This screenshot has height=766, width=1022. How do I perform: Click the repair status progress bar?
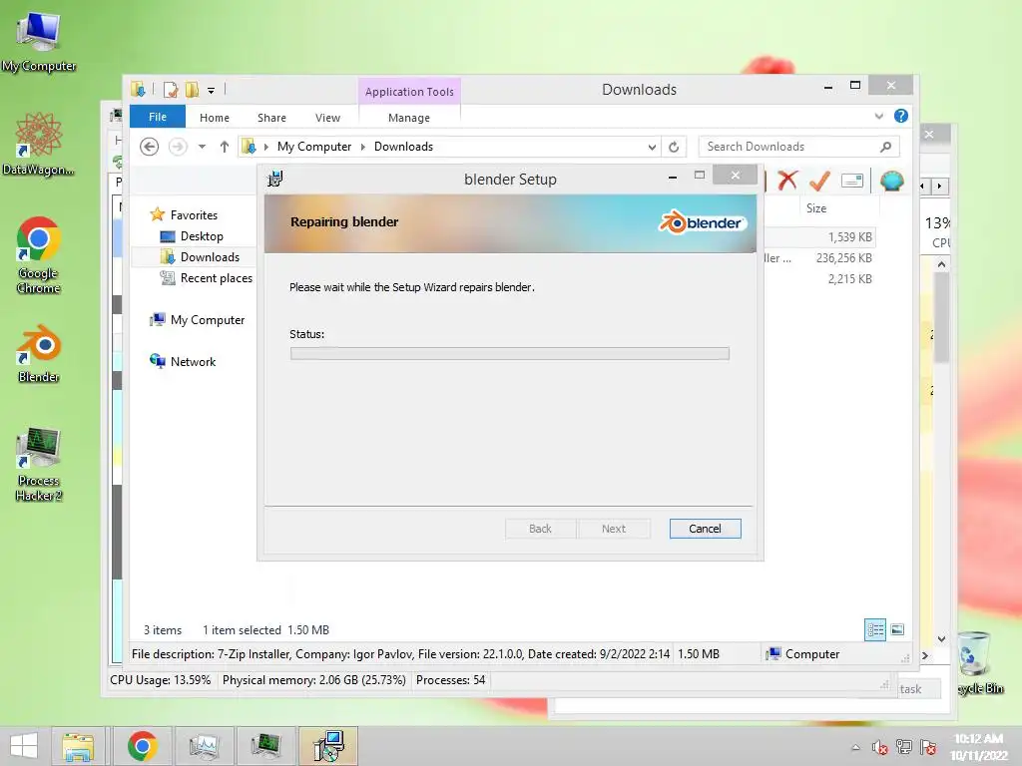510,354
